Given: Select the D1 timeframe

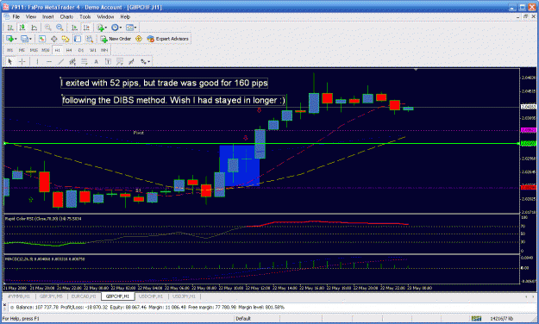Looking at the screenshot, I should point(81,50).
